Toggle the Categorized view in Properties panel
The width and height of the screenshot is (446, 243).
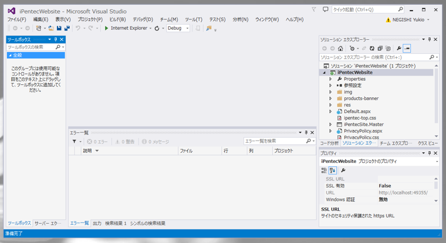324,170
